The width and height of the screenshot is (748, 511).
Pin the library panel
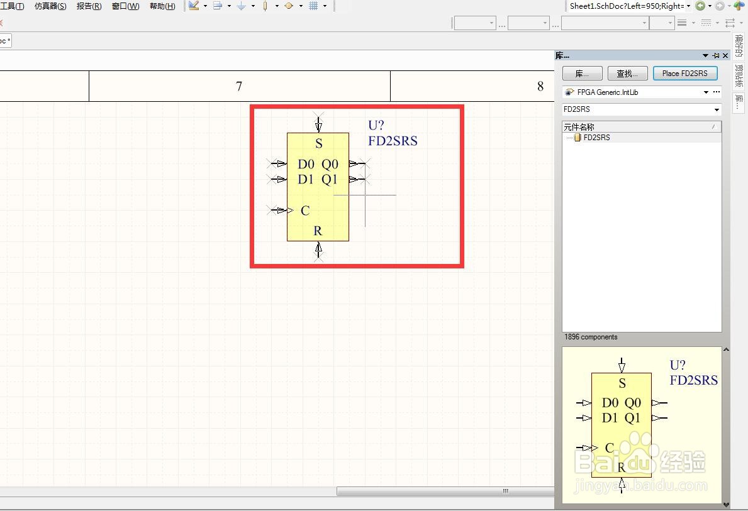coord(716,56)
